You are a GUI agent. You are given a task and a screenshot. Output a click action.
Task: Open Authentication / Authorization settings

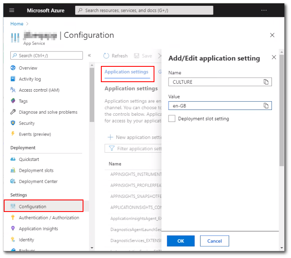(x=49, y=218)
